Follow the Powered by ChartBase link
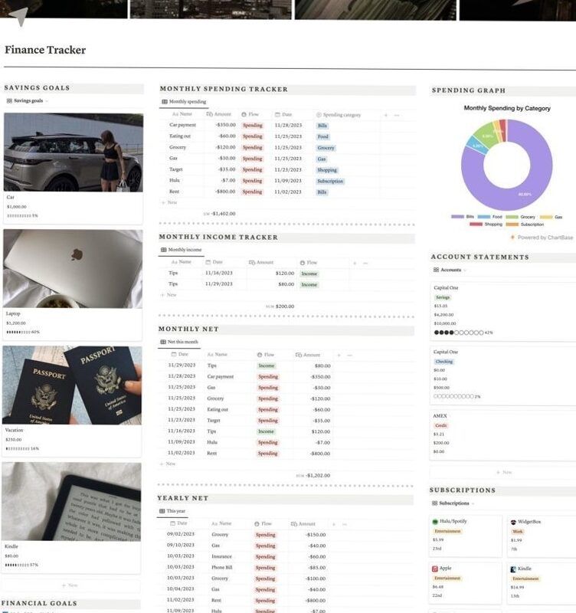The height and width of the screenshot is (613, 576). (542, 238)
